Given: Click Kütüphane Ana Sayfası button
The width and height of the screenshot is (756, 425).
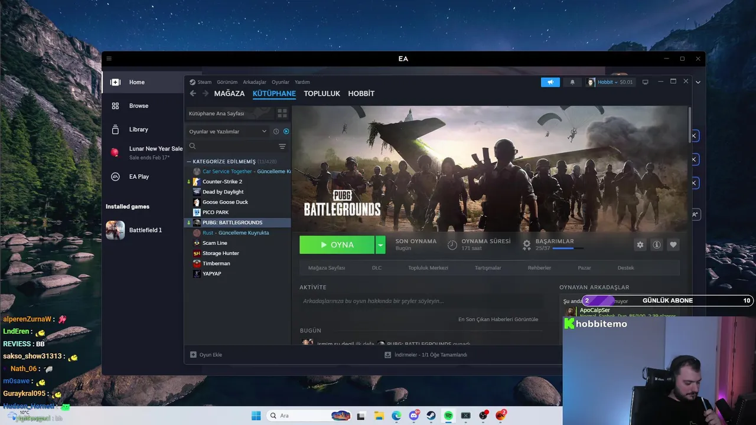Looking at the screenshot, I should [x=229, y=113].
